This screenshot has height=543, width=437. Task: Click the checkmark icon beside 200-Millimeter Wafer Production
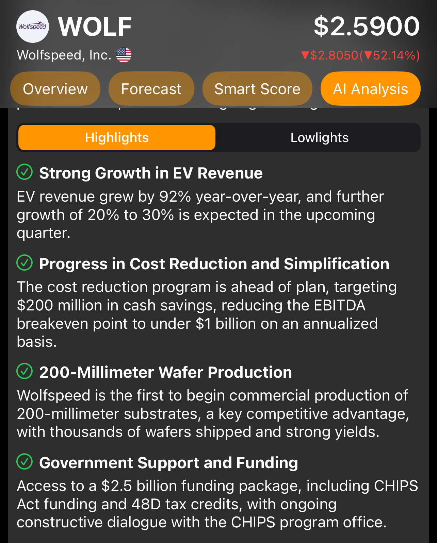(x=25, y=371)
